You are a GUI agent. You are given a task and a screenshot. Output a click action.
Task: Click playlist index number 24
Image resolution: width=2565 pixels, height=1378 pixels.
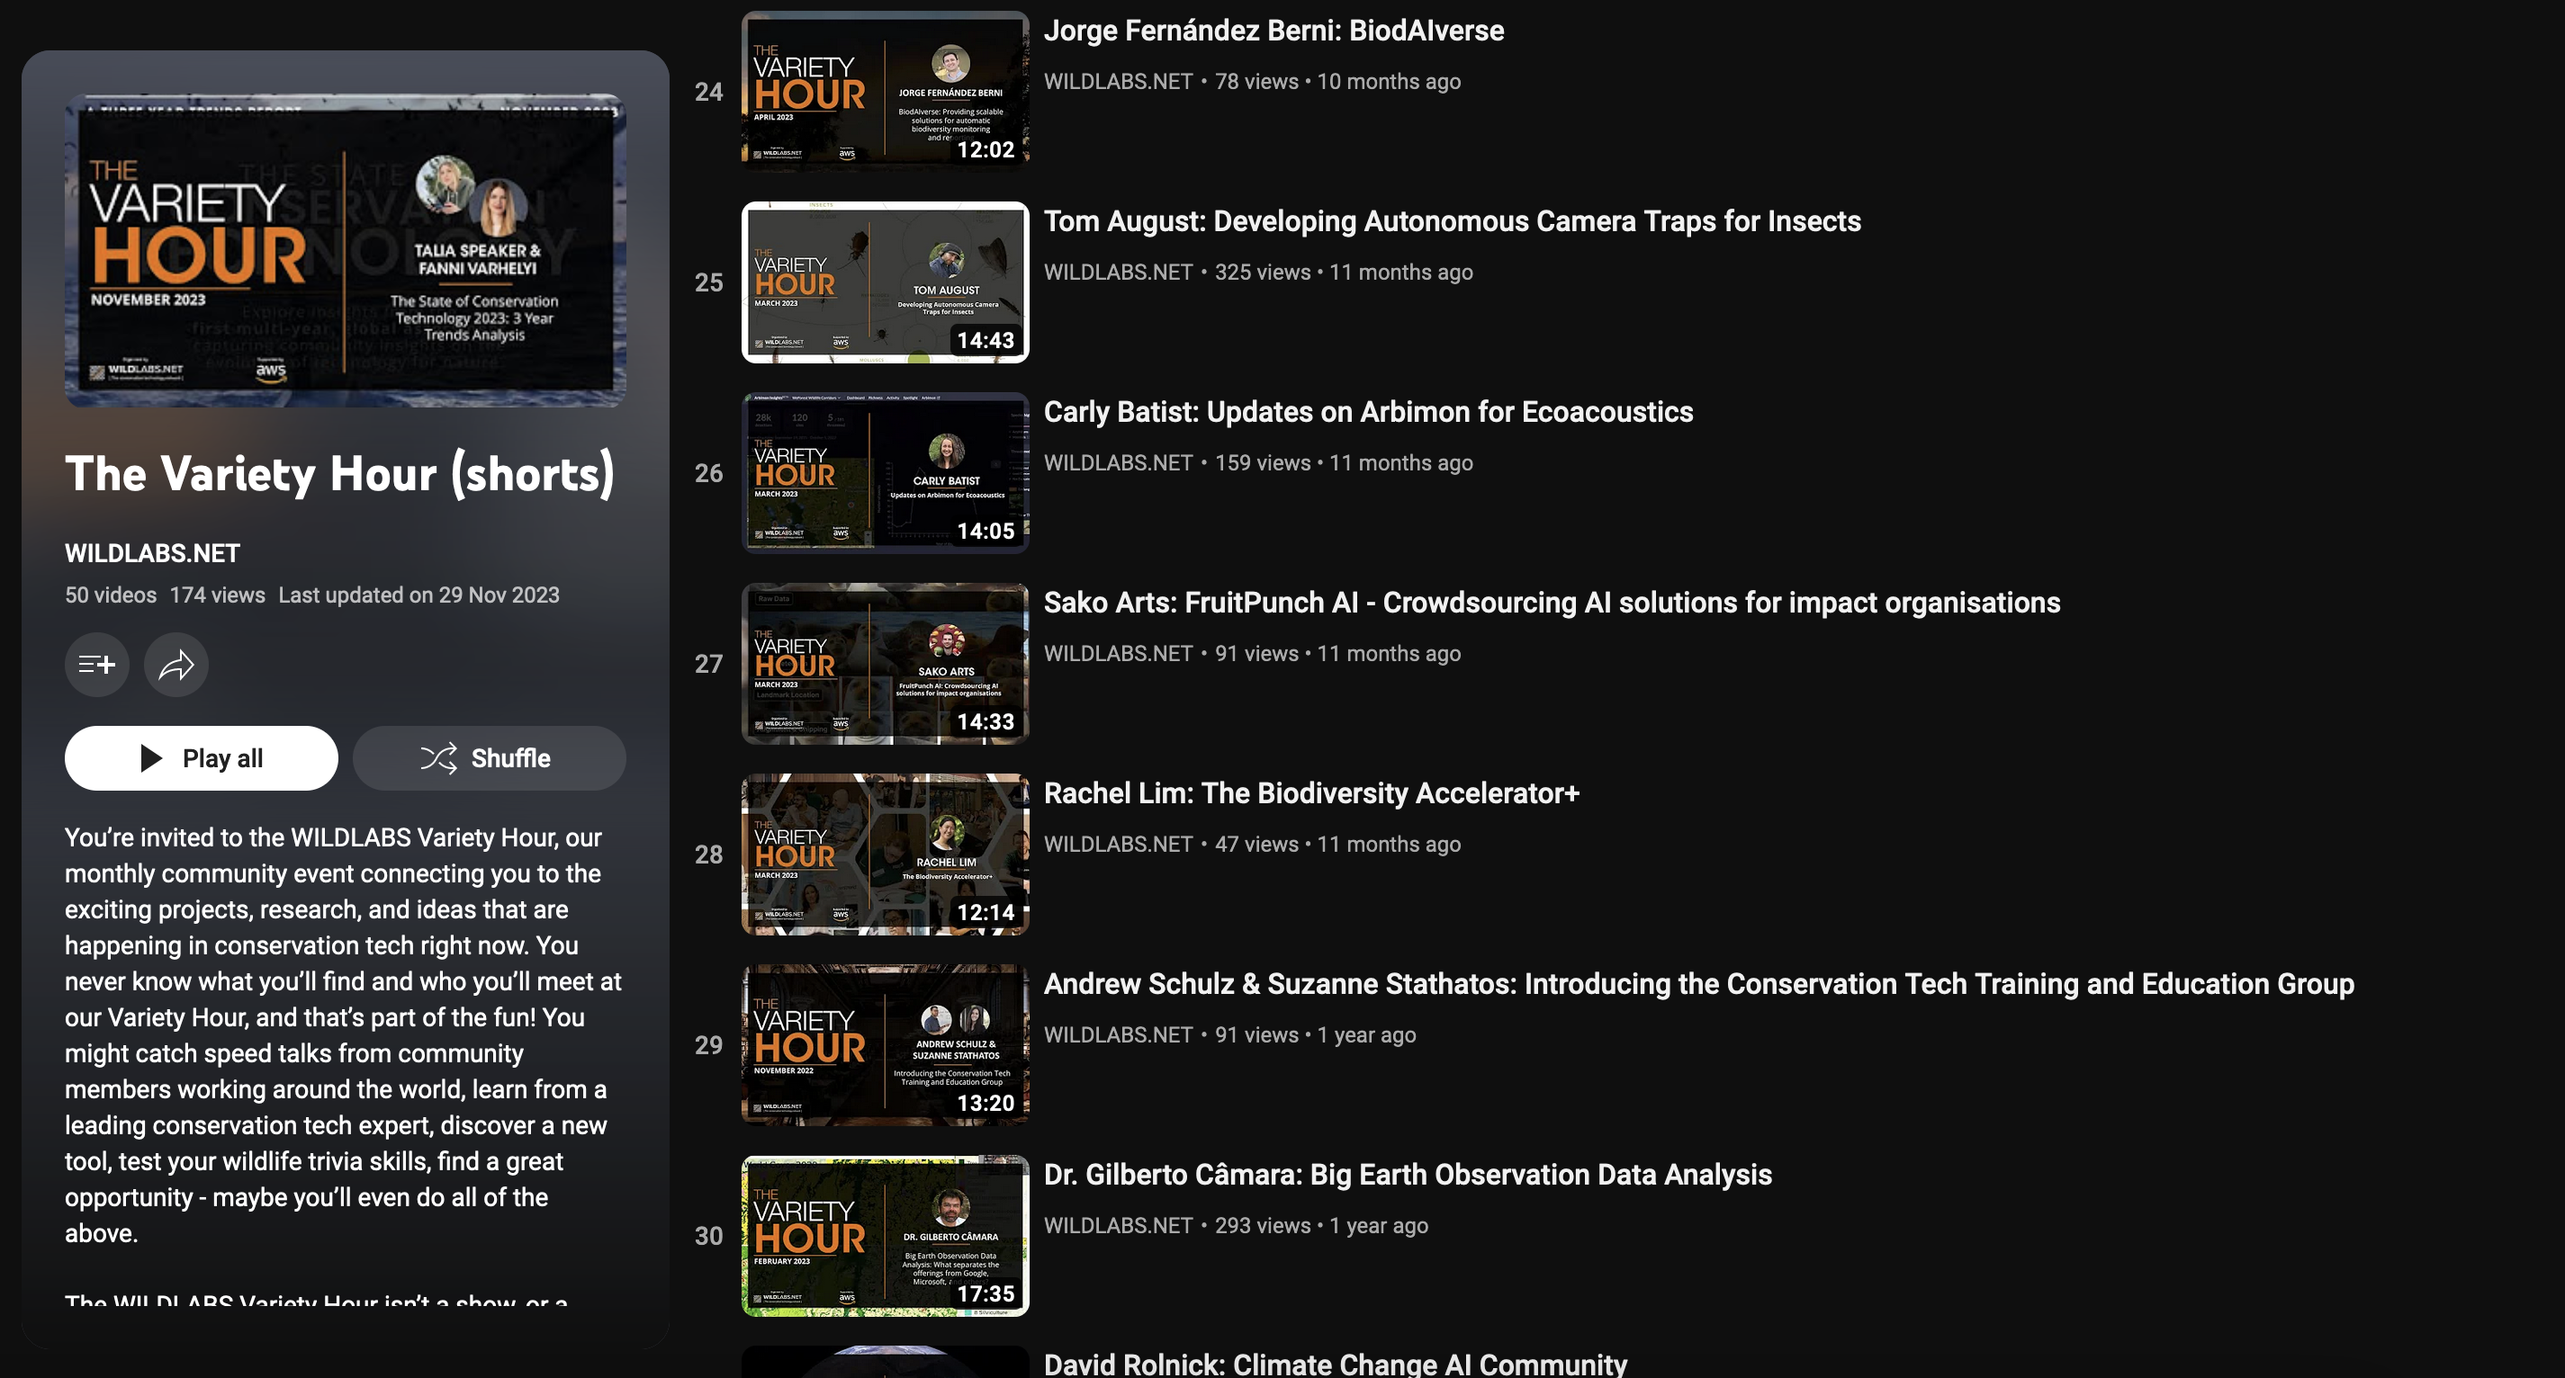click(708, 93)
